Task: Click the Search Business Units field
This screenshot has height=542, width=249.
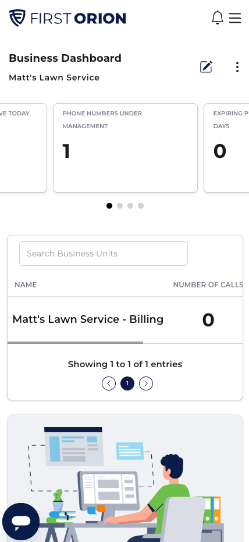Action: [x=104, y=254]
